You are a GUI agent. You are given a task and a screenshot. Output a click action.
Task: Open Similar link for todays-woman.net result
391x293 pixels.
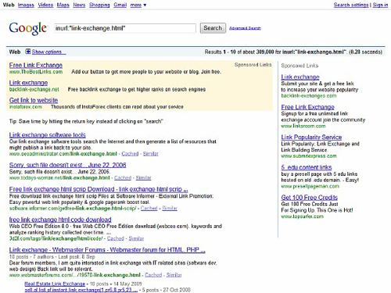[x=143, y=177]
